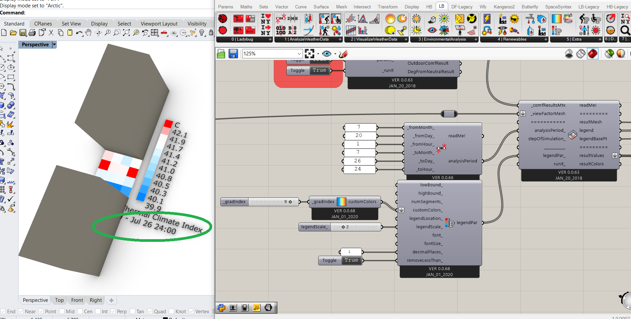631x319 pixels.
Task: Add a viewport tab with the plus button
Action: [x=112, y=300]
